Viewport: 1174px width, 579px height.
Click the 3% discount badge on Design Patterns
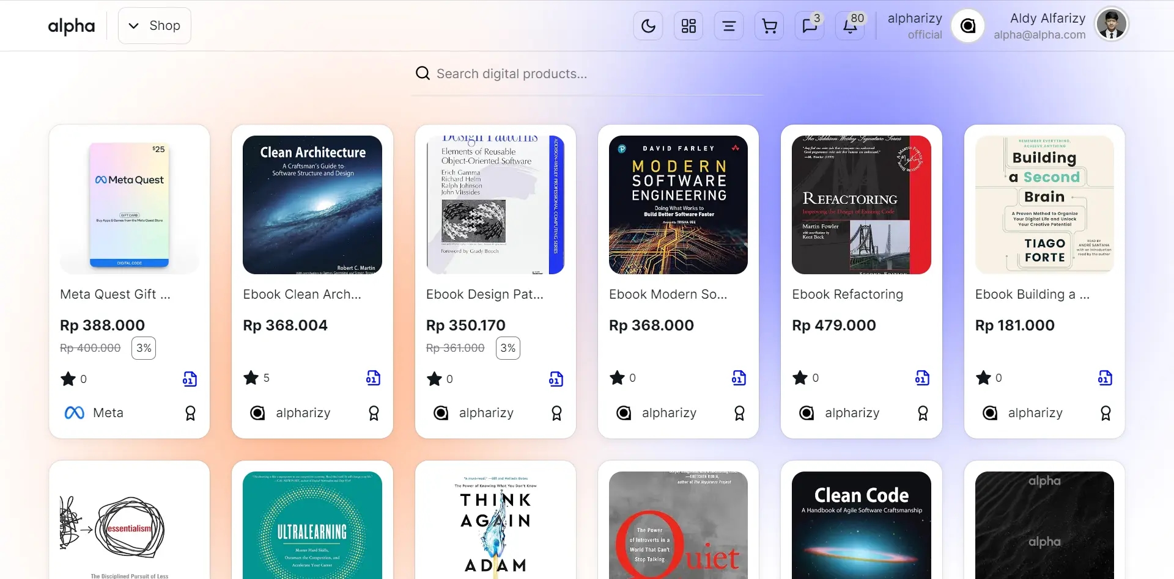508,348
